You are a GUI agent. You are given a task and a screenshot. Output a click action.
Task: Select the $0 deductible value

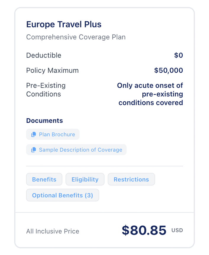[179, 55]
